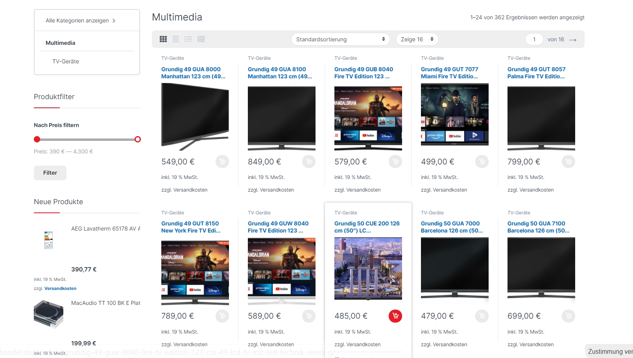The width and height of the screenshot is (633, 358).
Task: Open Grundig 49 GUT 7077 Miami title link
Action: coord(450,73)
